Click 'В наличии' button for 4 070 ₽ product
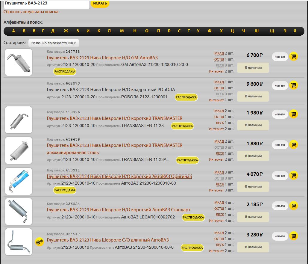The width and height of the screenshot is (308, 264). [x=253, y=186]
